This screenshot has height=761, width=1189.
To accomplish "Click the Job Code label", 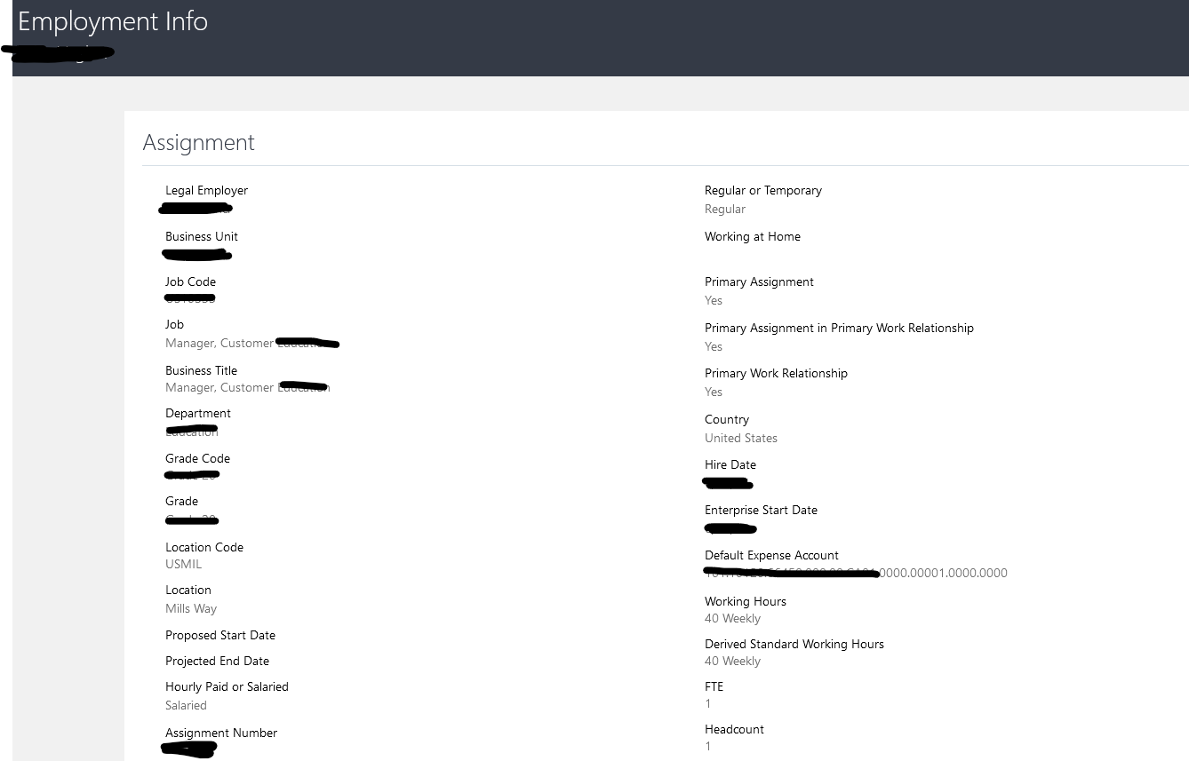I will tap(190, 281).
